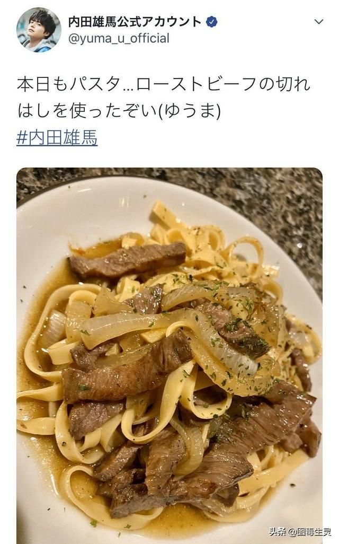339x544 pixels.
Task: Click the (ゆうま) signature in the tweet
Action: click(189, 111)
